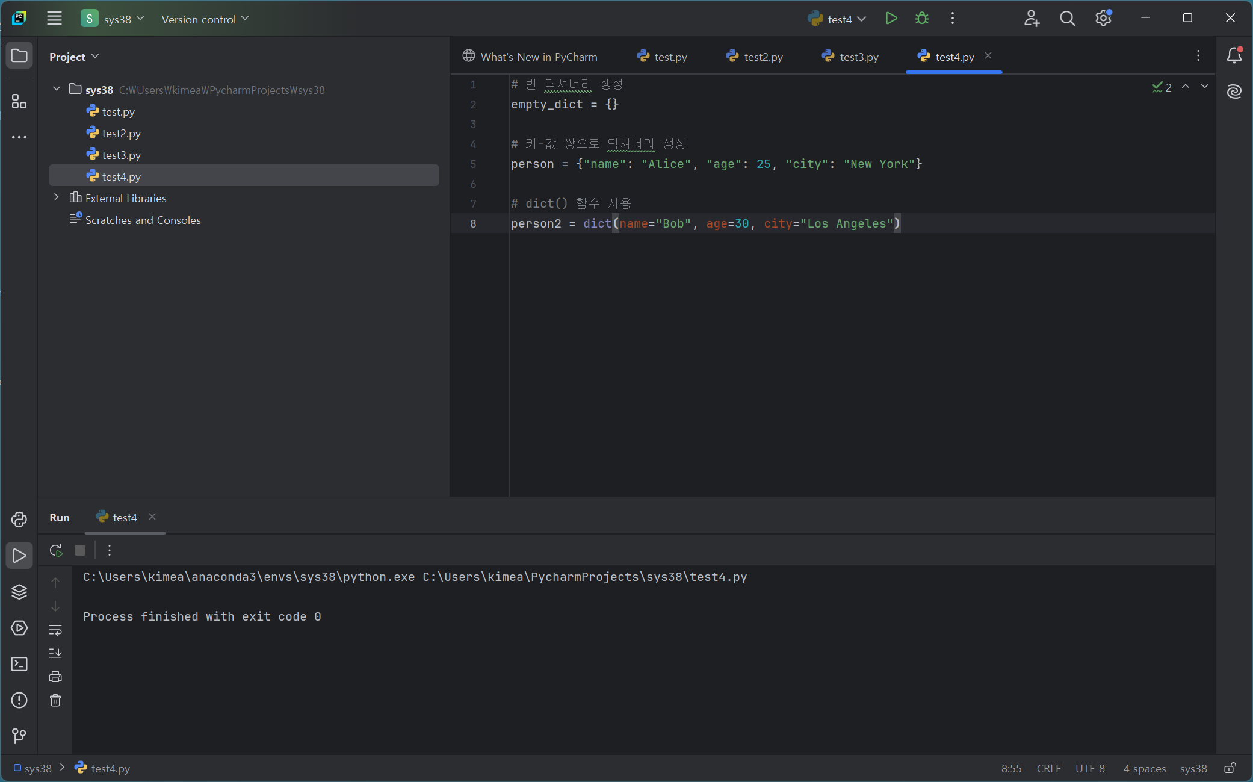Open the Version control menu
Viewport: 1253px width, 782px height.
point(205,19)
